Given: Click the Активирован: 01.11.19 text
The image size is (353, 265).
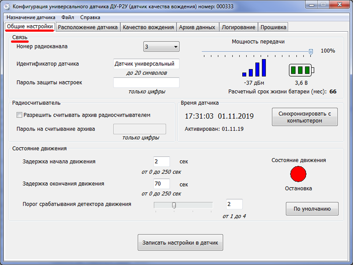Looking at the screenshot, I should (214, 129).
